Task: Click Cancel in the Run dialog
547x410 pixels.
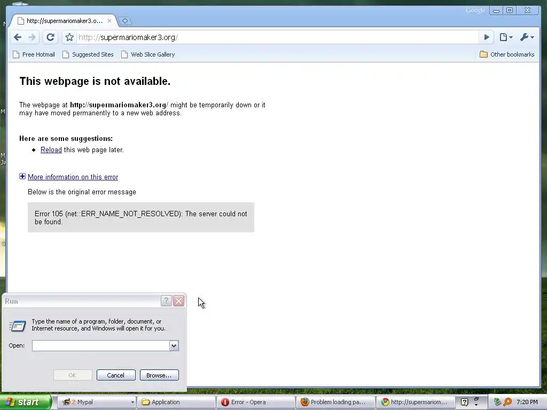Action: [x=116, y=375]
